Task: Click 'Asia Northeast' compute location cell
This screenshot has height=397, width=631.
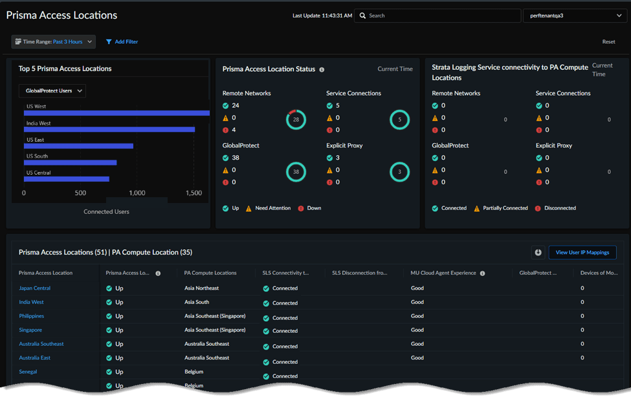Action: 202,288
